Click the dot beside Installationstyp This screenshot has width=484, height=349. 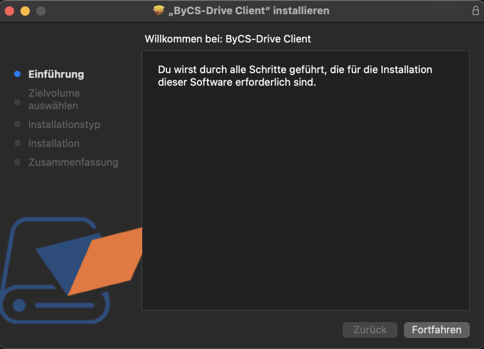17,124
